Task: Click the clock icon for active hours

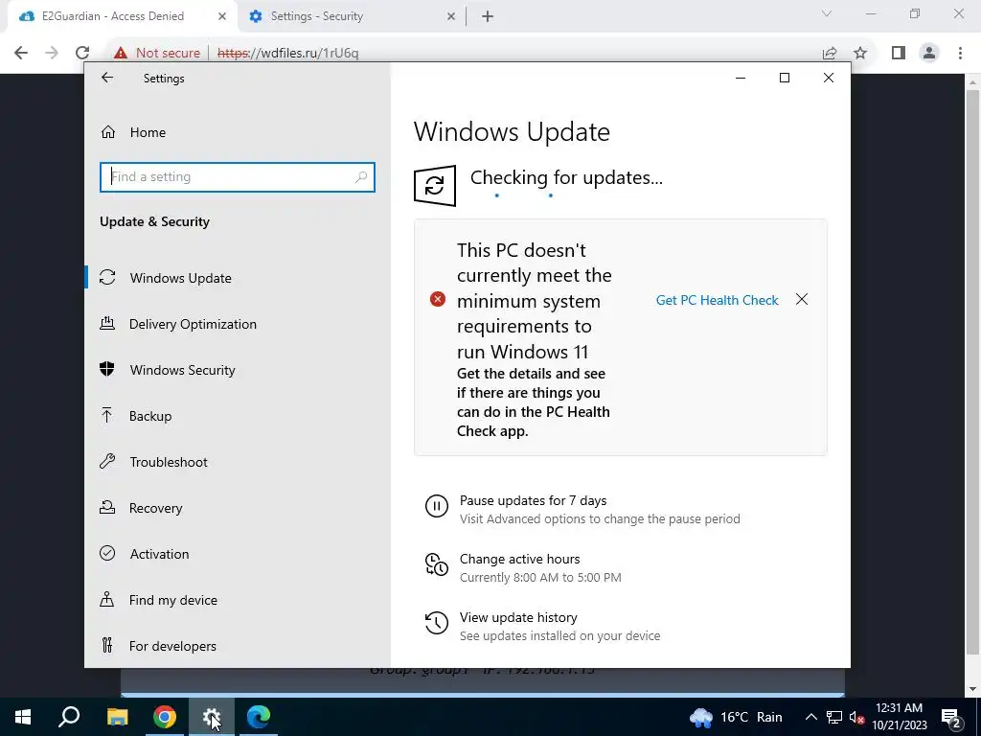Action: tap(436, 564)
